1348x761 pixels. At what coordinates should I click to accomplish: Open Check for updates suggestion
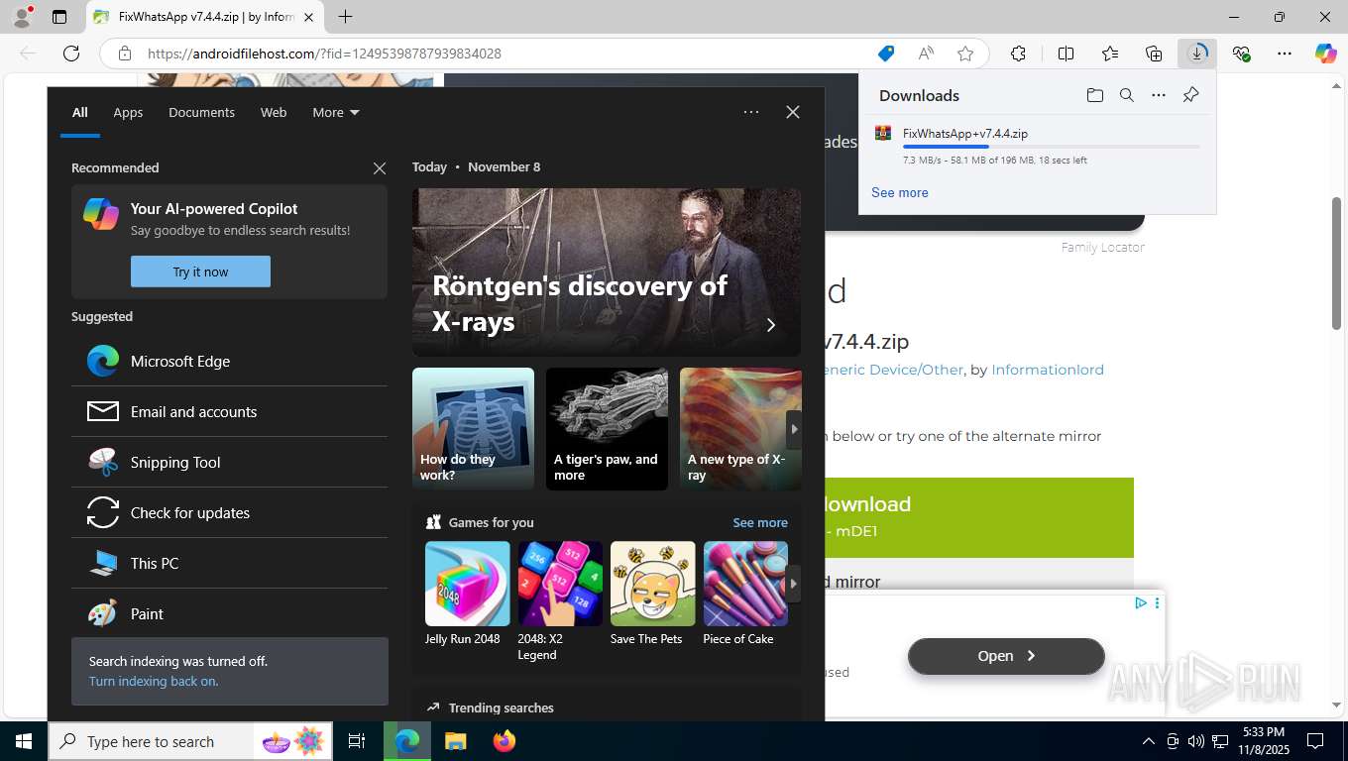tap(229, 512)
